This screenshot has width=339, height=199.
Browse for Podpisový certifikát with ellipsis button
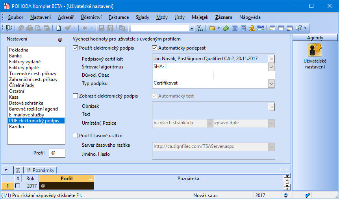[271, 59]
